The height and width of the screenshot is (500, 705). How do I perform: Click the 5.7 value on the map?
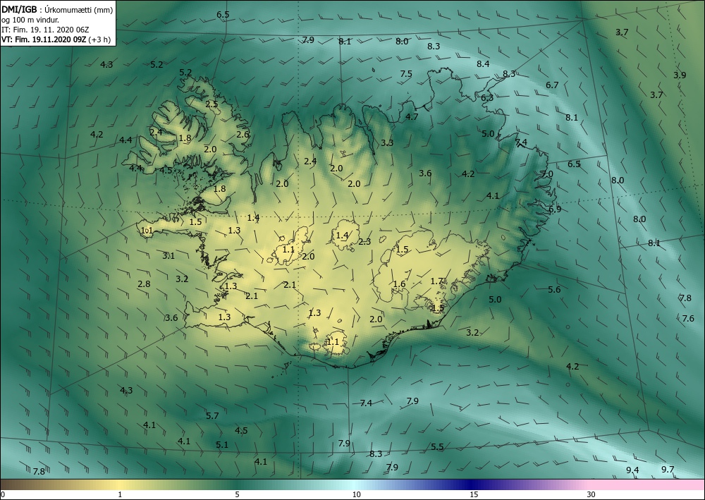click(212, 416)
